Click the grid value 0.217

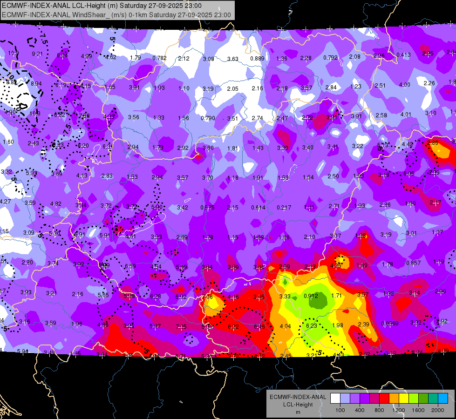click(284, 207)
